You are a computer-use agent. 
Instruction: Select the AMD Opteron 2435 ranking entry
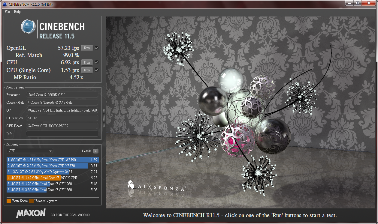pyautogui.click(x=53, y=172)
